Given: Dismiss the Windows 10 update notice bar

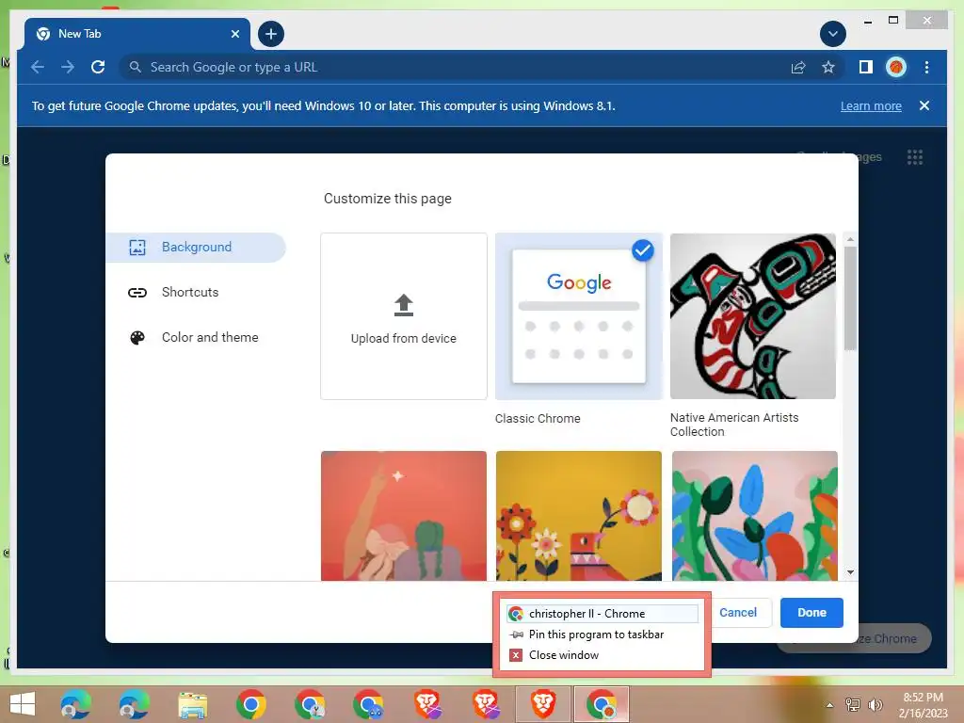Looking at the screenshot, I should pos(924,105).
